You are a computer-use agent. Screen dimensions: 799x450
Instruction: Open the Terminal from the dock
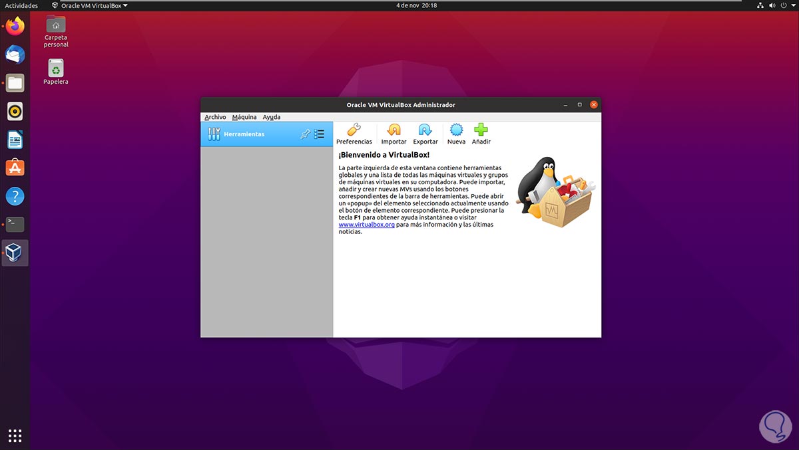tap(15, 225)
